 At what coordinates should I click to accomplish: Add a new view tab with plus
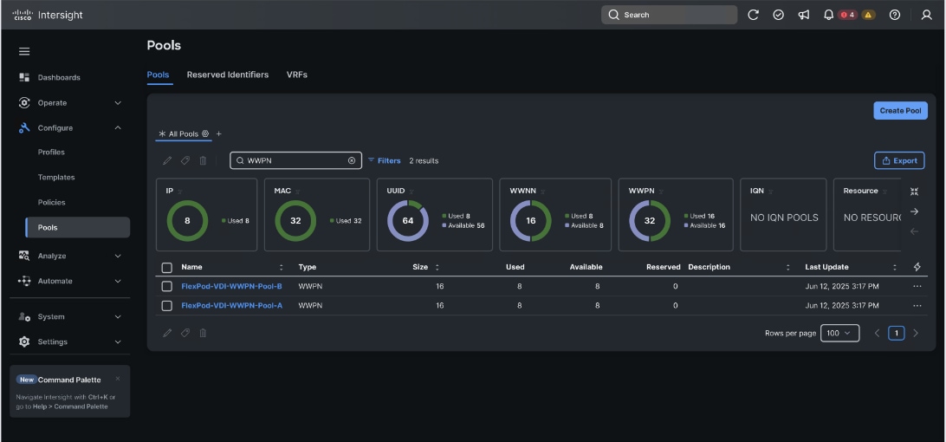219,133
